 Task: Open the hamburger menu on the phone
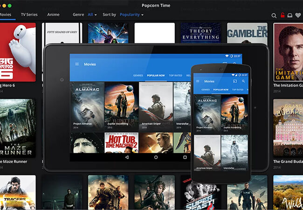tap(198, 81)
